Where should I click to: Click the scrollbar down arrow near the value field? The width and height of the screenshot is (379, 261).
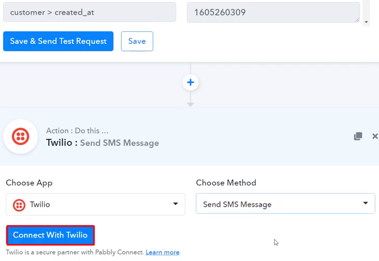point(366,22)
